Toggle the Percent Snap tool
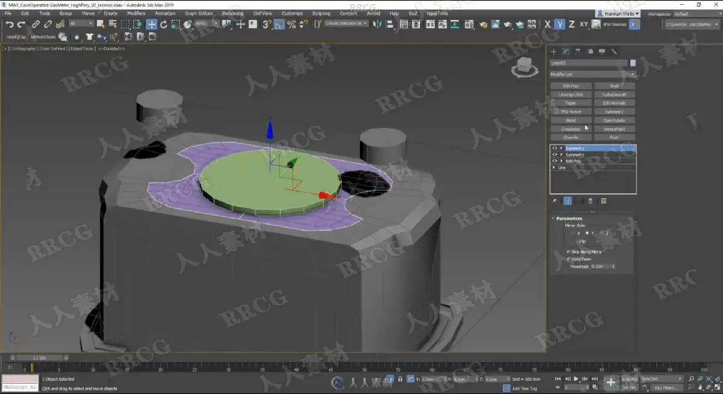 (x=292, y=24)
